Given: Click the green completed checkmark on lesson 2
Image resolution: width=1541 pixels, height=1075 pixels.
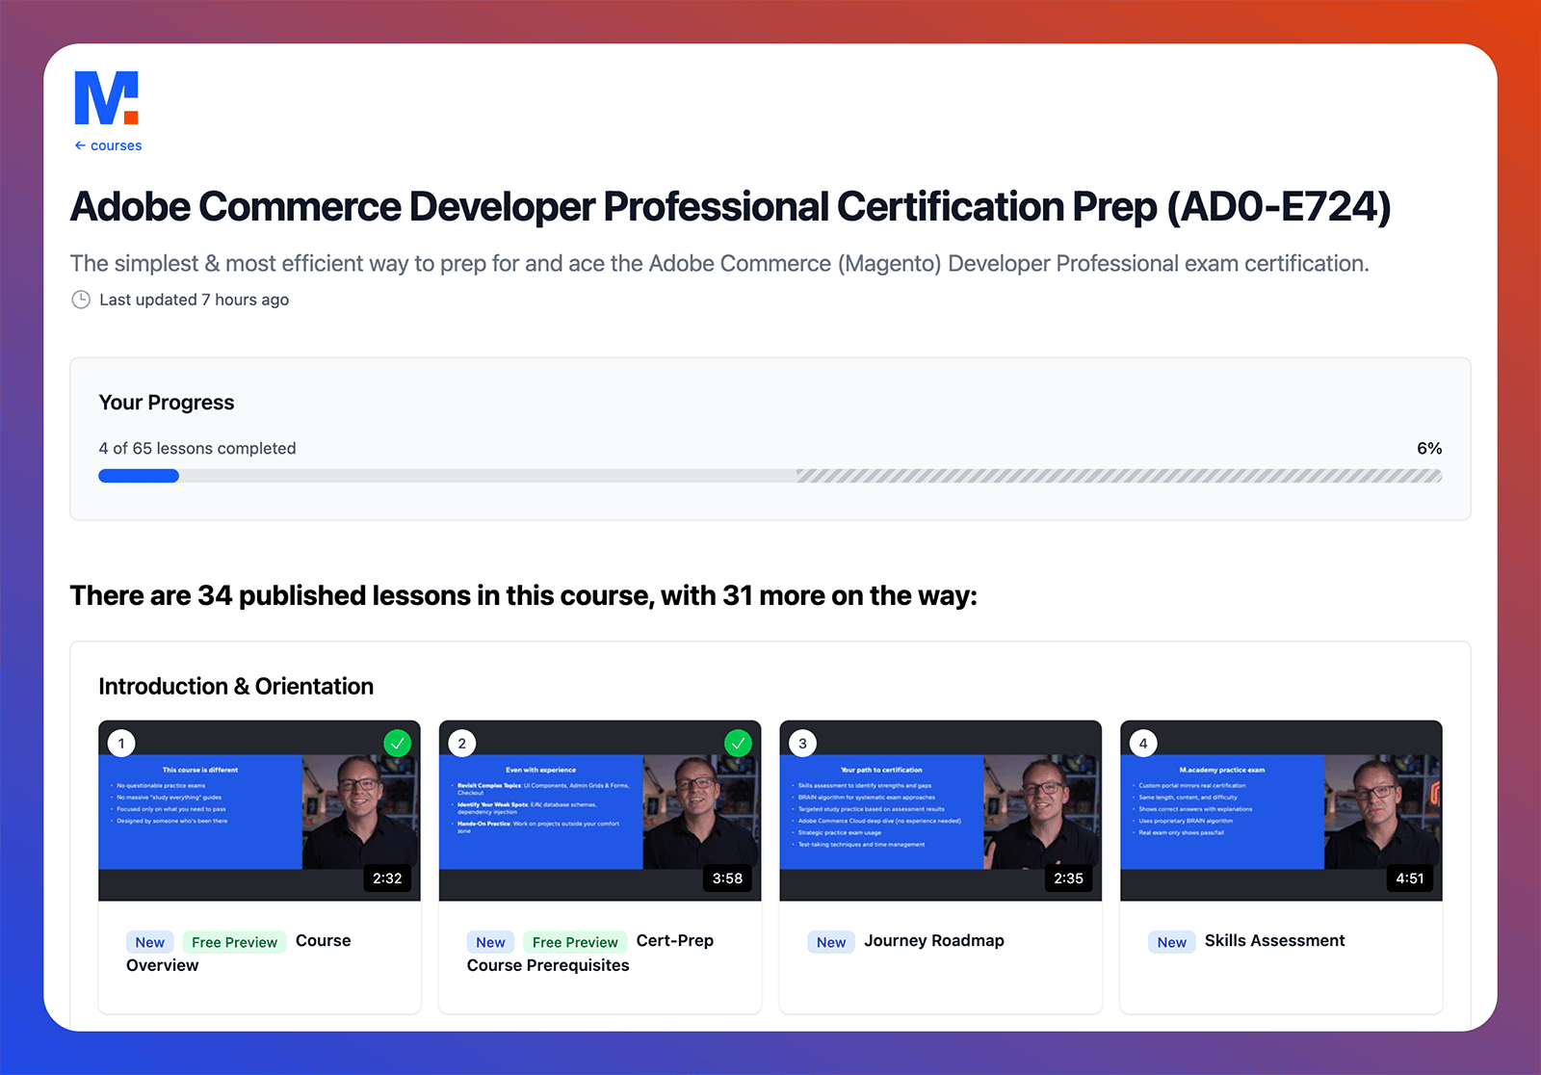Looking at the screenshot, I should click(x=738, y=744).
